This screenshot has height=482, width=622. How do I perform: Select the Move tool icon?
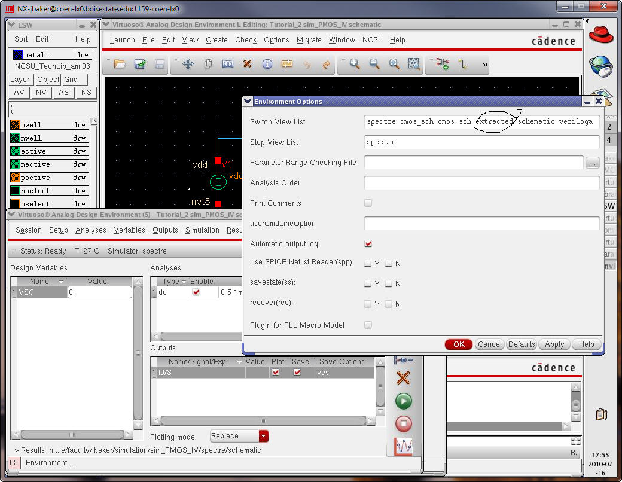click(188, 64)
